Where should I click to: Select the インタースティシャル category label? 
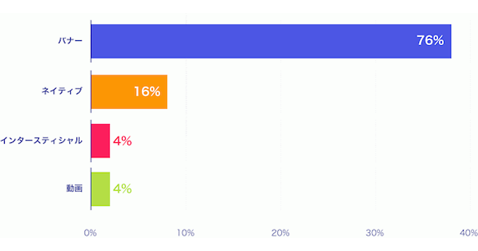pyautogui.click(x=41, y=141)
